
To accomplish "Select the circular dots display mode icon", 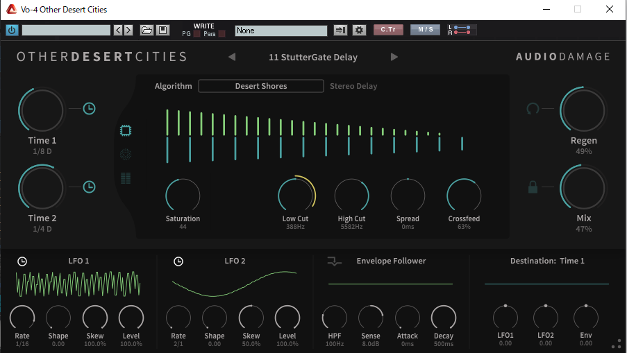I will tap(126, 154).
